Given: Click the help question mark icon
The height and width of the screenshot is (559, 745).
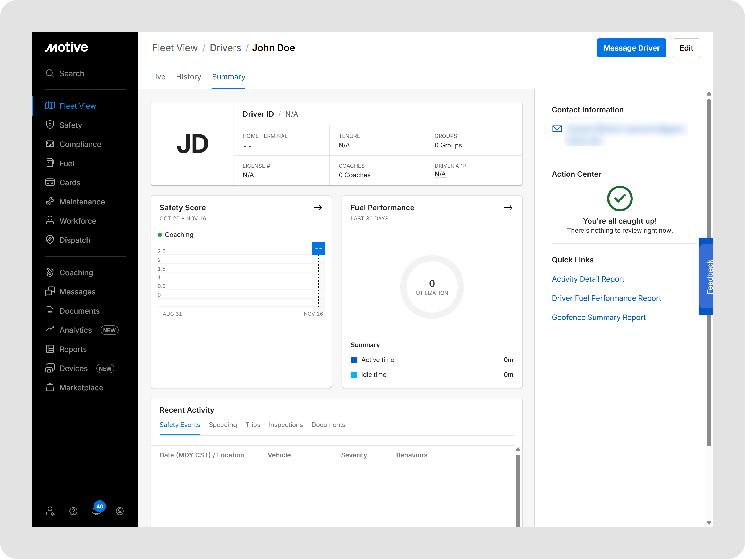Looking at the screenshot, I should pos(73,511).
